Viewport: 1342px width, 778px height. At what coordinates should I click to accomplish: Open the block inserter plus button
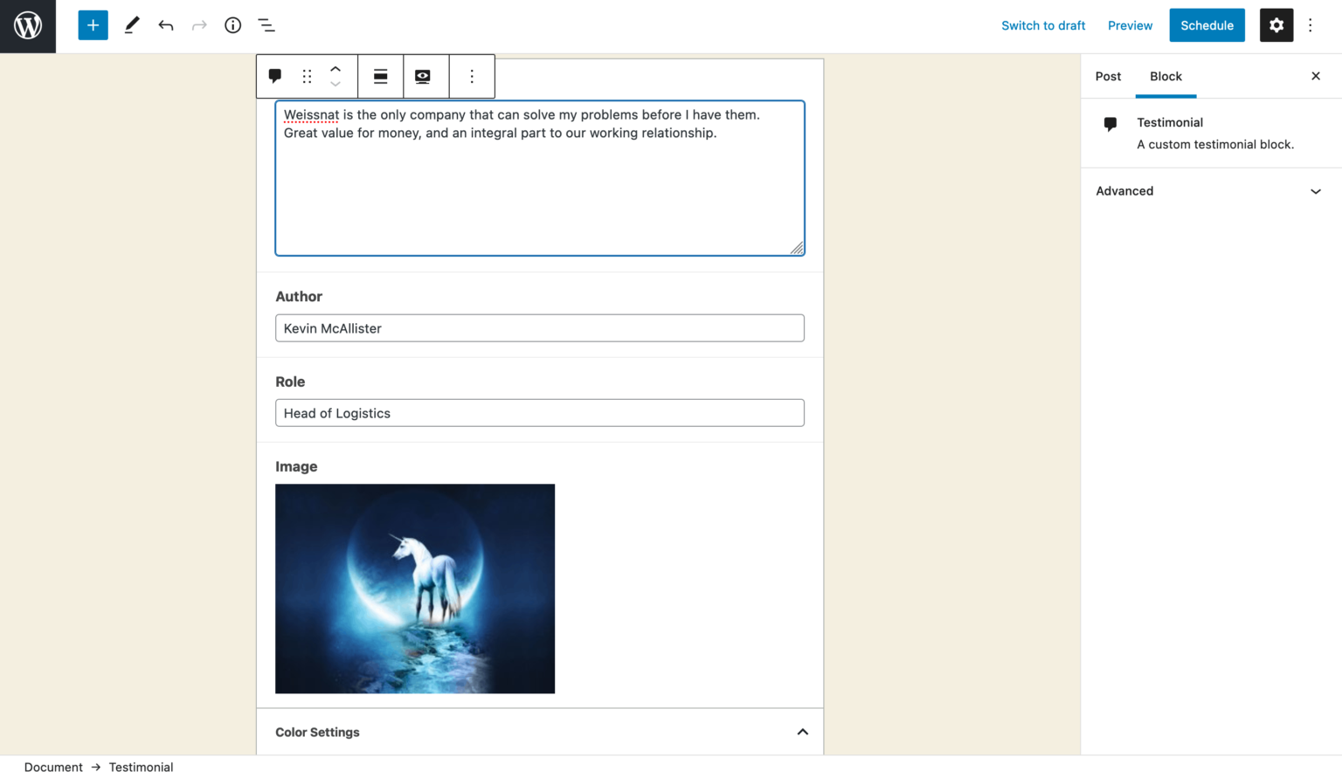click(x=93, y=25)
